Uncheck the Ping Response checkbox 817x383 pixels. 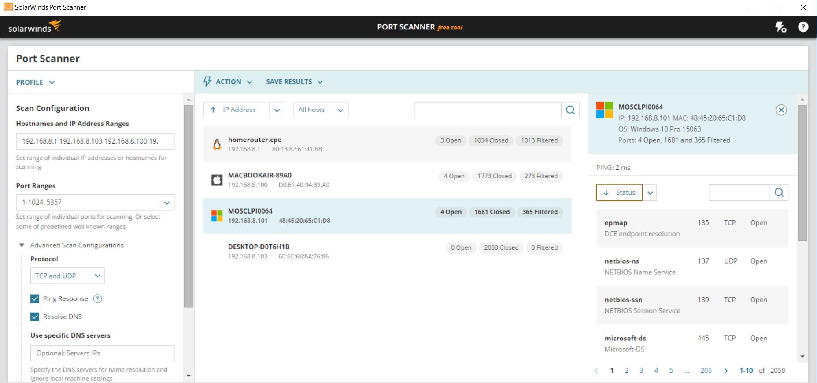35,299
